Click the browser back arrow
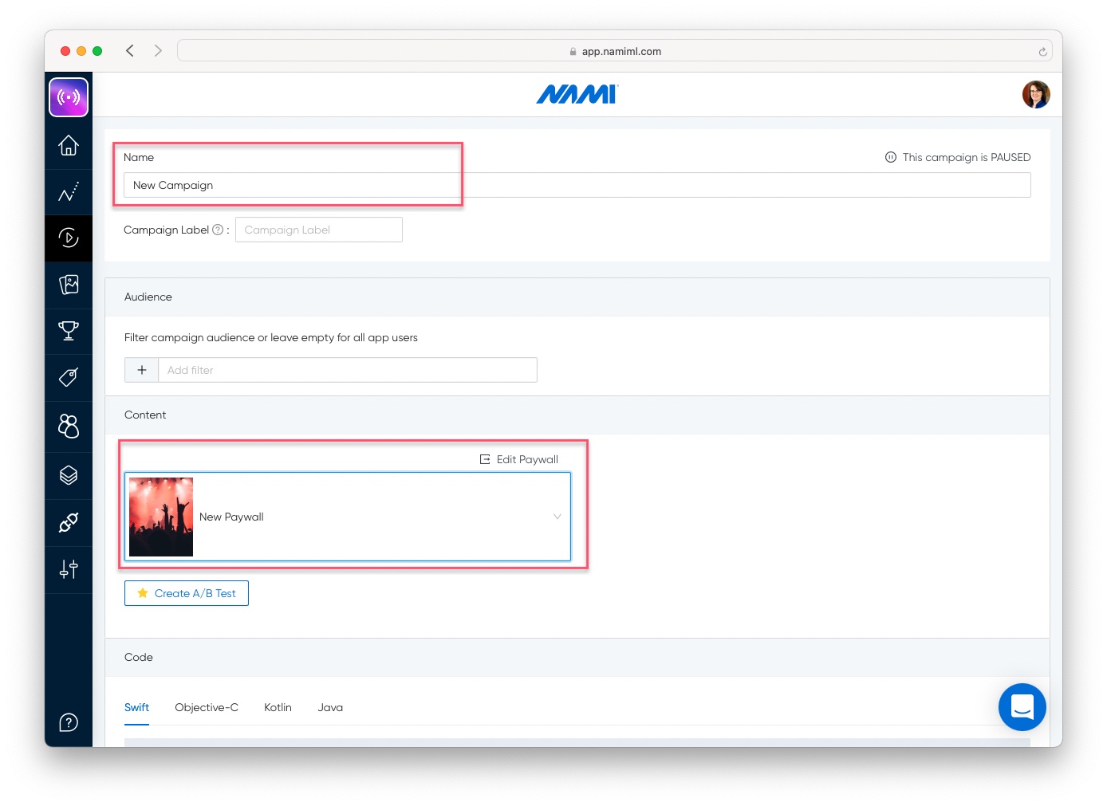This screenshot has height=806, width=1107. click(x=130, y=51)
